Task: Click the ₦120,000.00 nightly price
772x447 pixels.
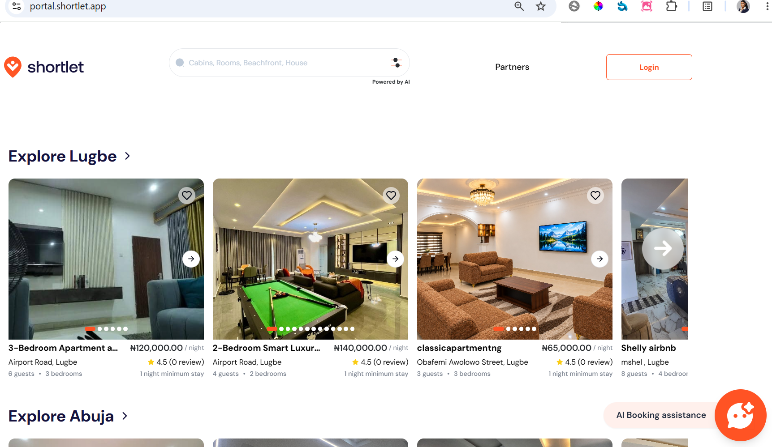Action: click(156, 348)
